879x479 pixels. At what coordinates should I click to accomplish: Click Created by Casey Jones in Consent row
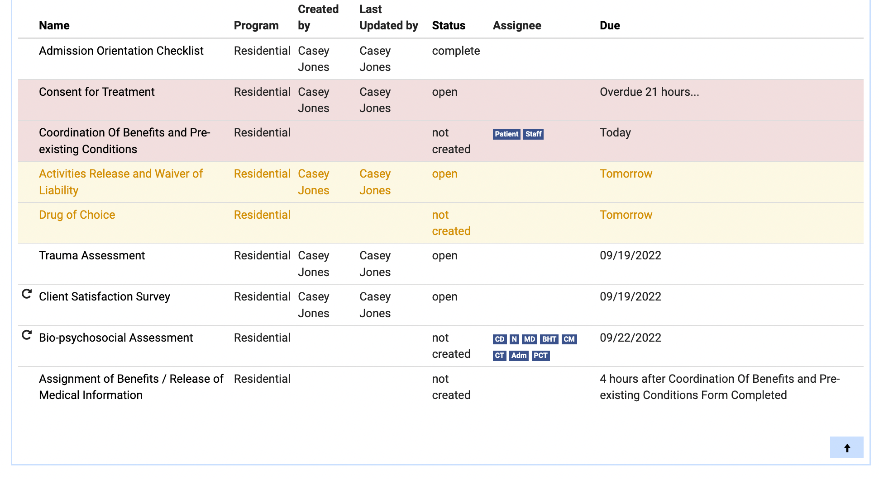[314, 100]
